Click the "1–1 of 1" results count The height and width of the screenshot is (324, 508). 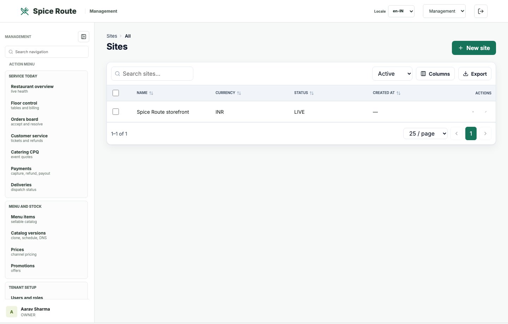pyautogui.click(x=119, y=134)
